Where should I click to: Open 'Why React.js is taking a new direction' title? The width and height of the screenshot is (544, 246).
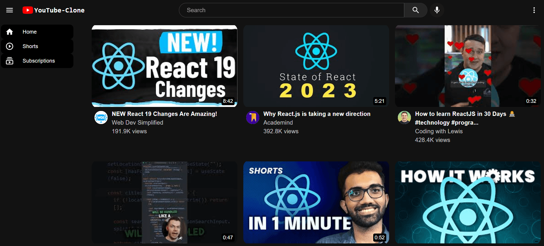point(317,114)
